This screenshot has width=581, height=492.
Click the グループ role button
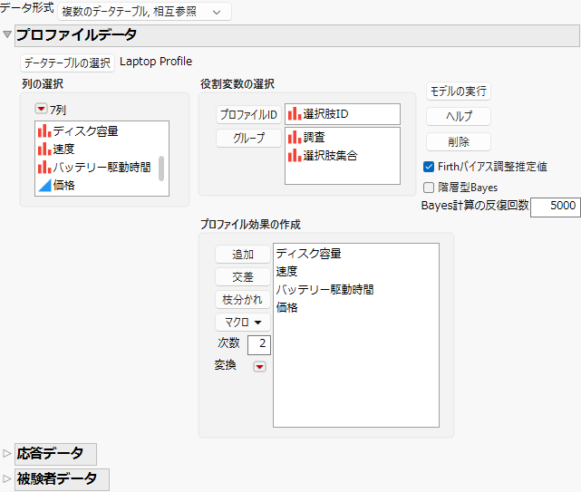pos(248,139)
